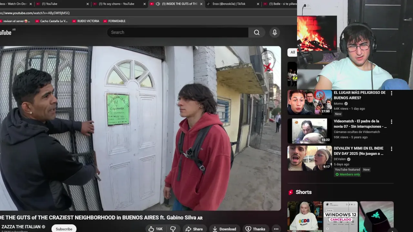Open options for EL LUGAR MÁS PELIGROSO video
Image resolution: width=413 pixels, height=232 pixels.
tap(391, 93)
